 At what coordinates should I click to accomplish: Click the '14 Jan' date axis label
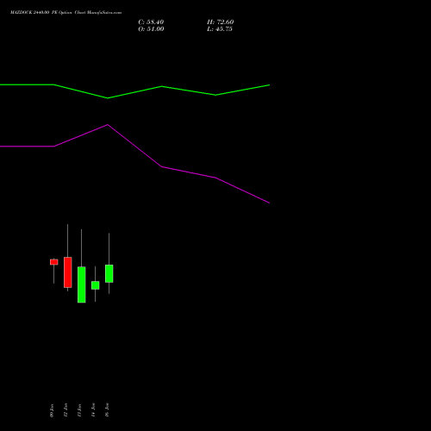point(93,410)
